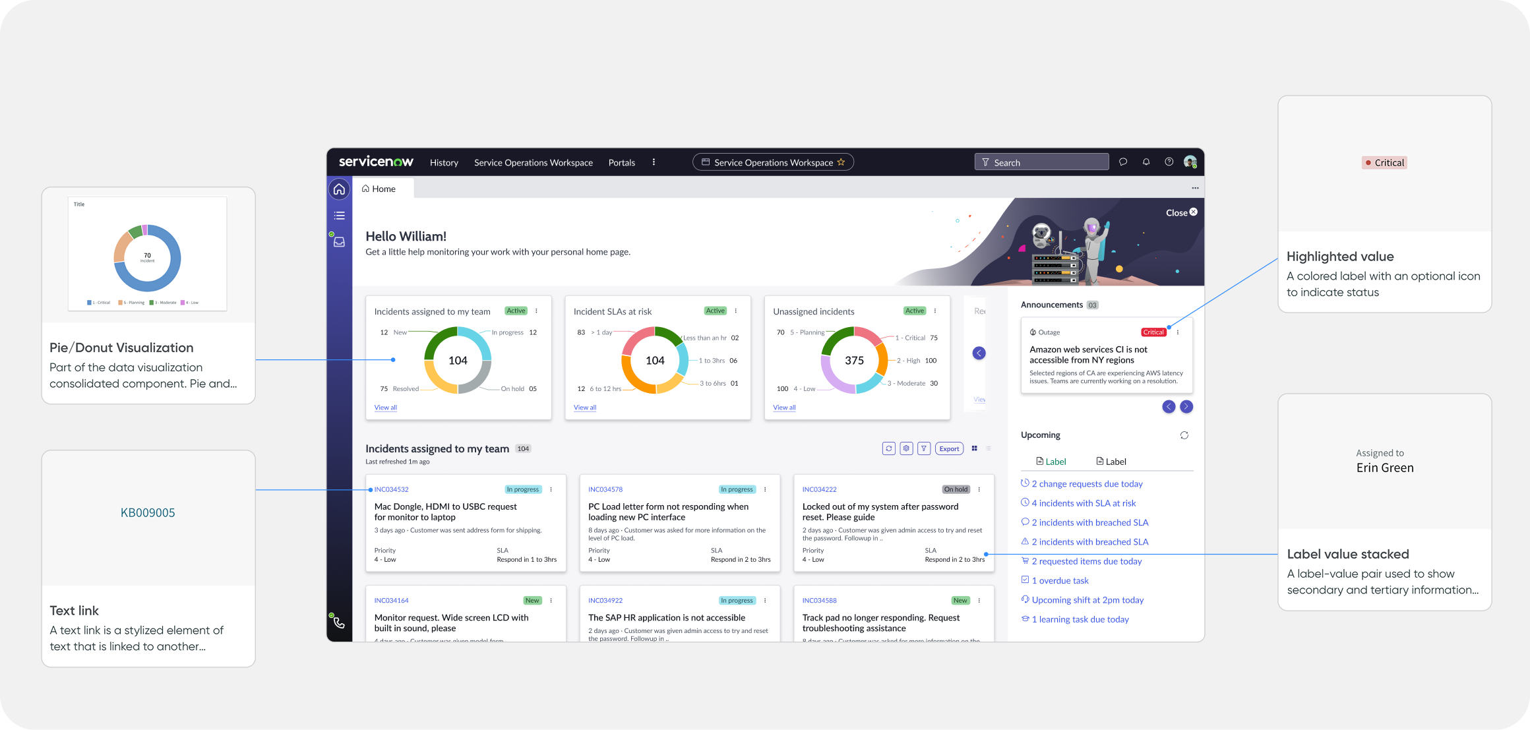Refresh the incidents list
The width and height of the screenshot is (1530, 730).
(889, 449)
